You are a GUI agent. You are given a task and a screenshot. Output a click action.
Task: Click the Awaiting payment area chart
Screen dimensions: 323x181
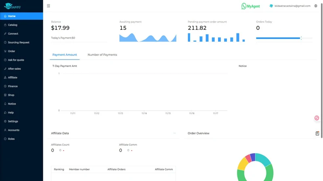coord(148,37)
